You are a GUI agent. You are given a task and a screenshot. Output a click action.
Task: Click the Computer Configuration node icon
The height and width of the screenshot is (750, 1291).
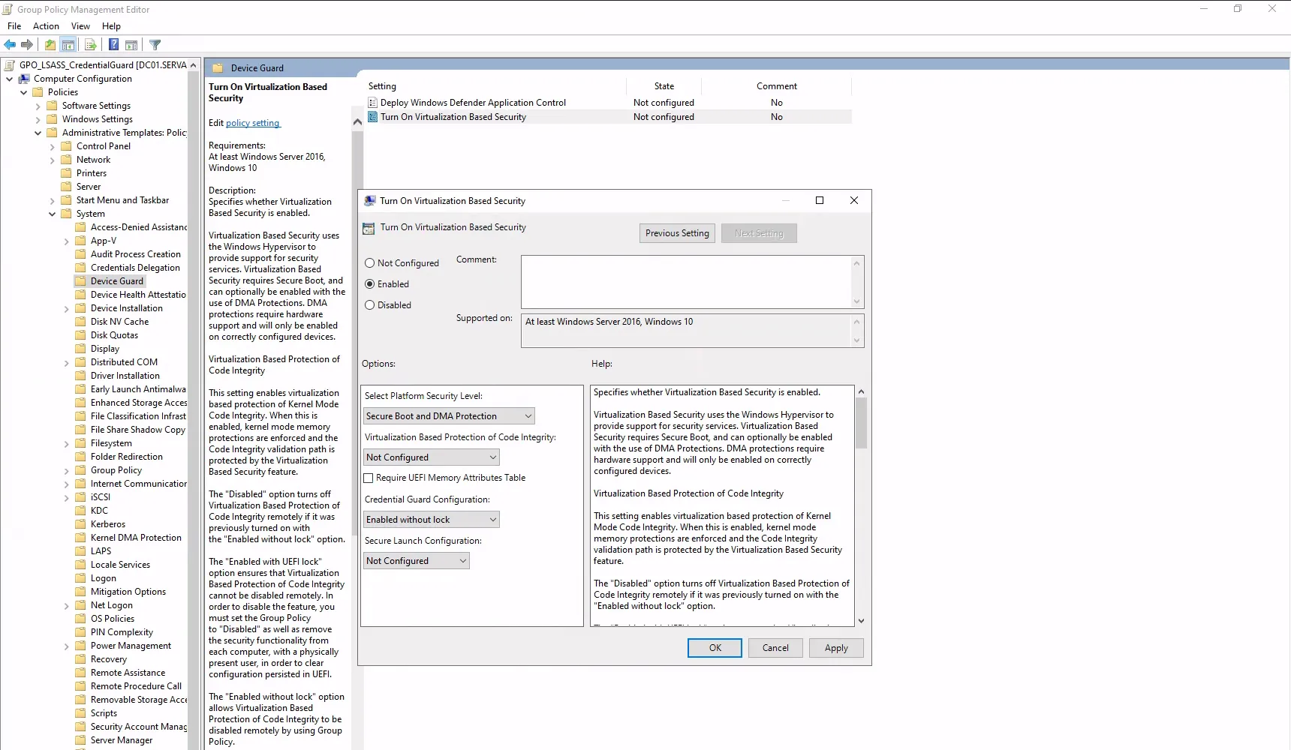[24, 79]
